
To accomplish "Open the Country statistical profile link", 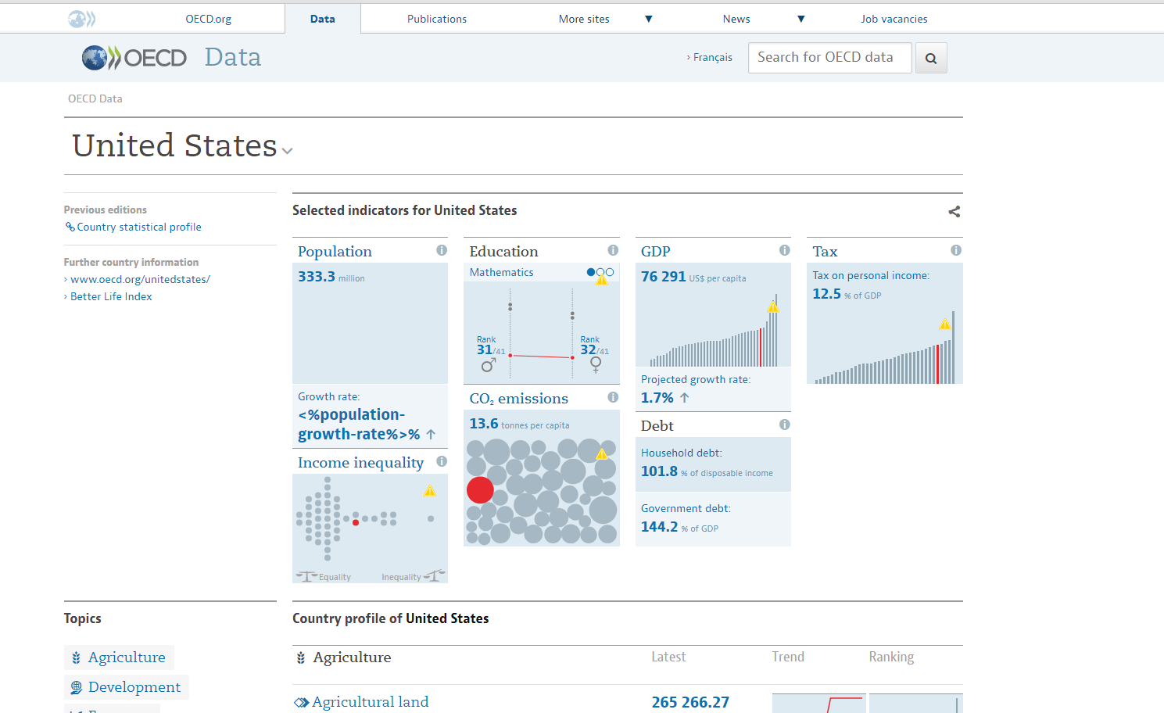I will 138,227.
